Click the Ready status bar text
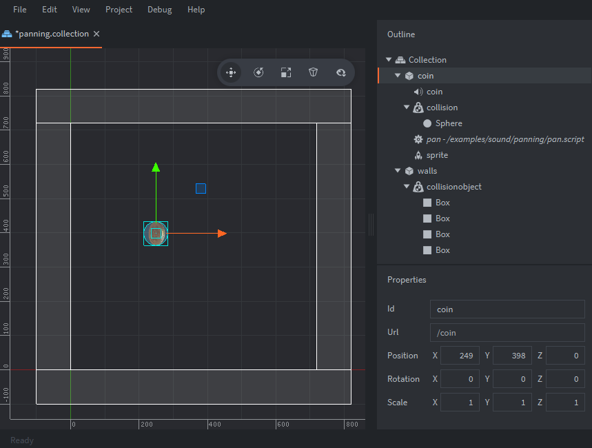Image resolution: width=592 pixels, height=448 pixels. (22, 440)
